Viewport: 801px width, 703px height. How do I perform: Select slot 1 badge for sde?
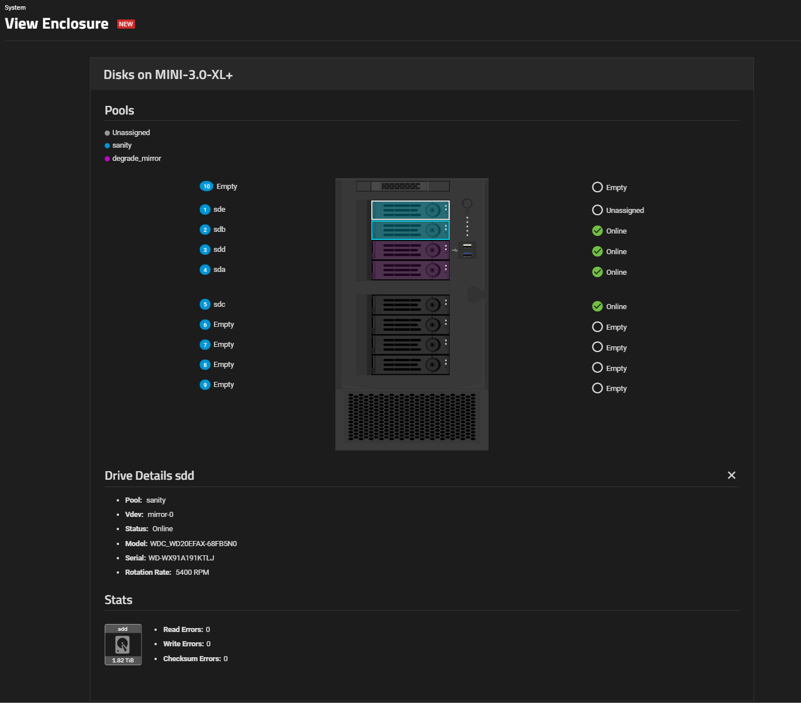coord(205,210)
